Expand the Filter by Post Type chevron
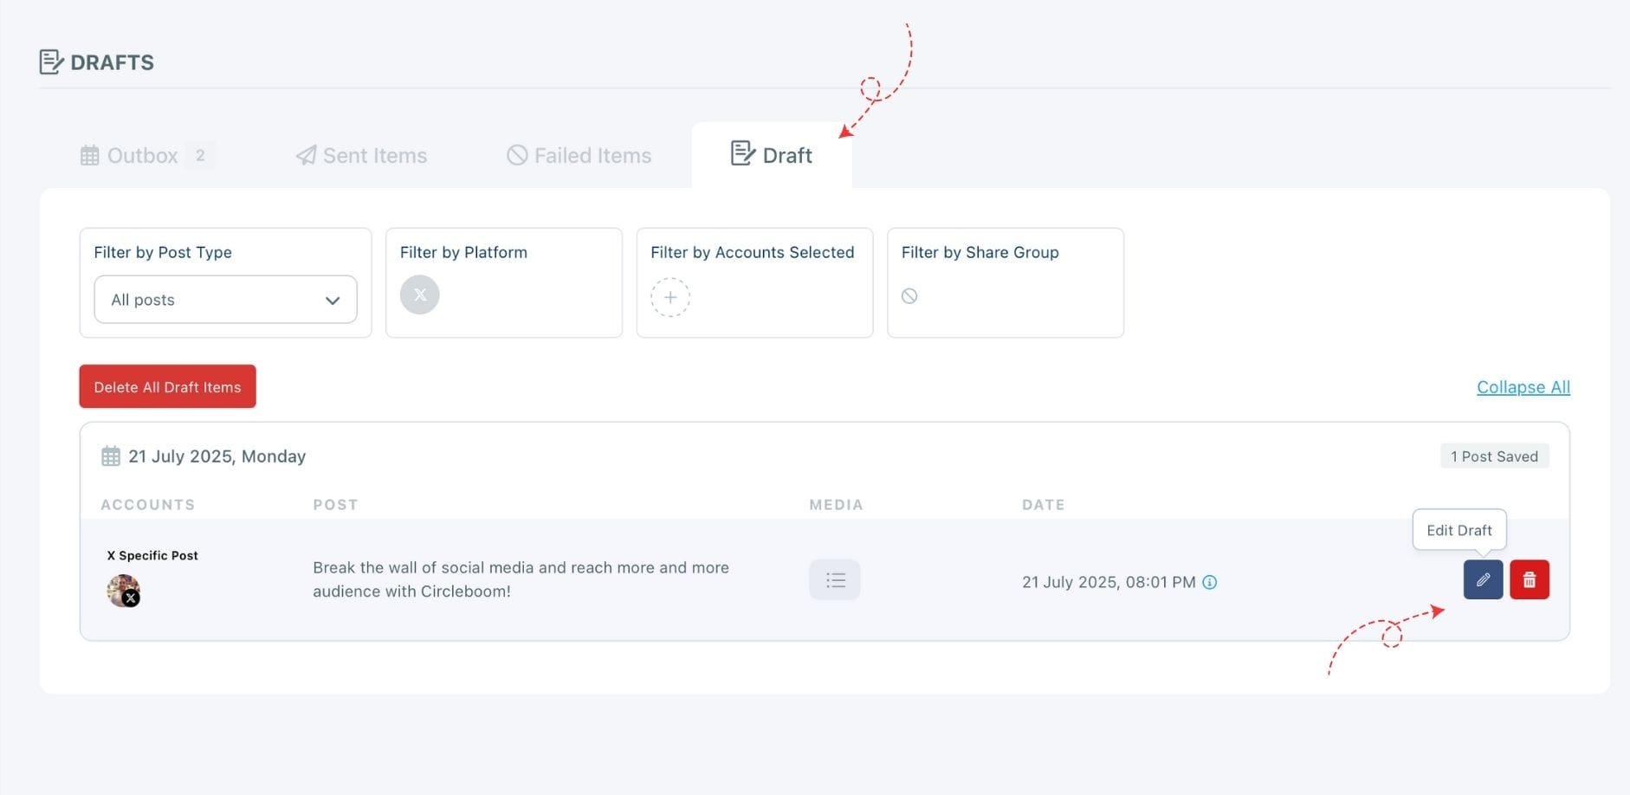This screenshot has height=795, width=1630. (x=332, y=300)
